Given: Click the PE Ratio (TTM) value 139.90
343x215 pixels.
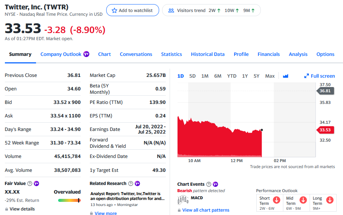Looking at the screenshot, I should pyautogui.click(x=158, y=102).
